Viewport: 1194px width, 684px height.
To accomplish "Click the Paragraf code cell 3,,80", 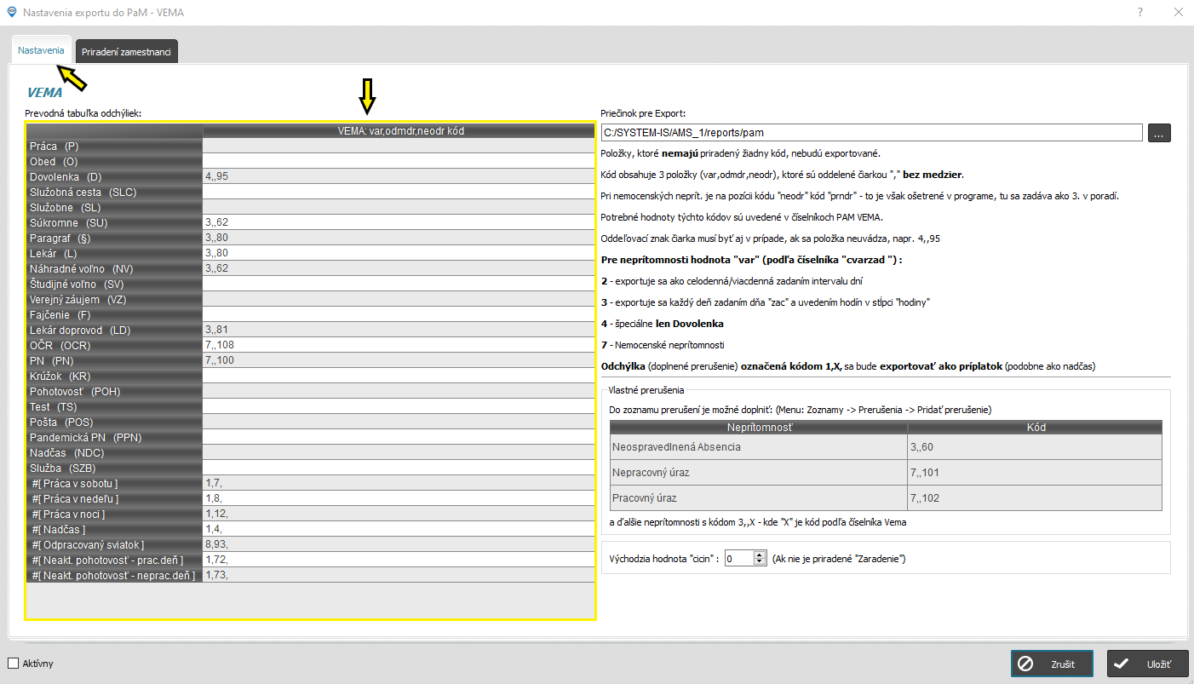I will click(399, 238).
